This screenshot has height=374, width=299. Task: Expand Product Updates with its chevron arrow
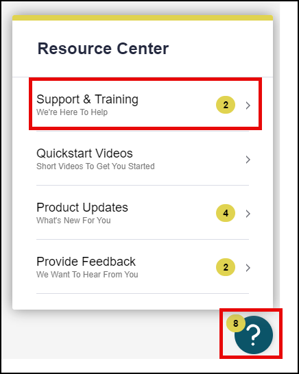(248, 214)
